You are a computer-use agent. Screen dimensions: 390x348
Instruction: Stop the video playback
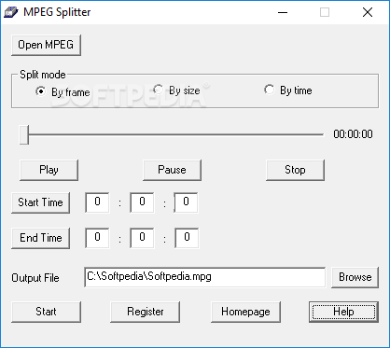(295, 170)
